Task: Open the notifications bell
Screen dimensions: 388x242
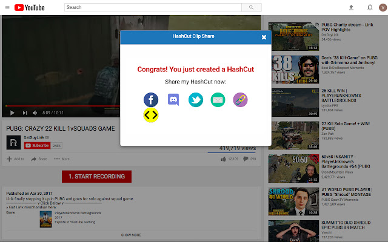Action: (x=370, y=8)
